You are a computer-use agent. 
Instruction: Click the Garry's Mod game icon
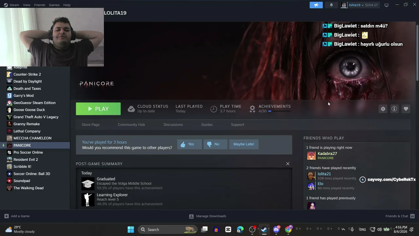click(x=9, y=96)
